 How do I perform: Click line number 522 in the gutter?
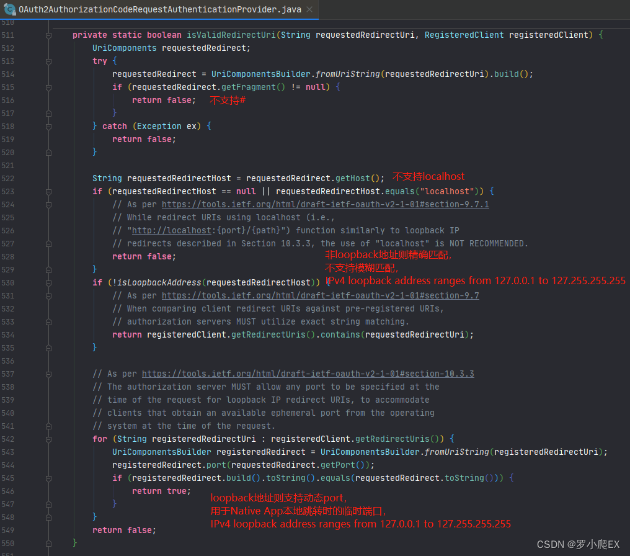click(7, 179)
